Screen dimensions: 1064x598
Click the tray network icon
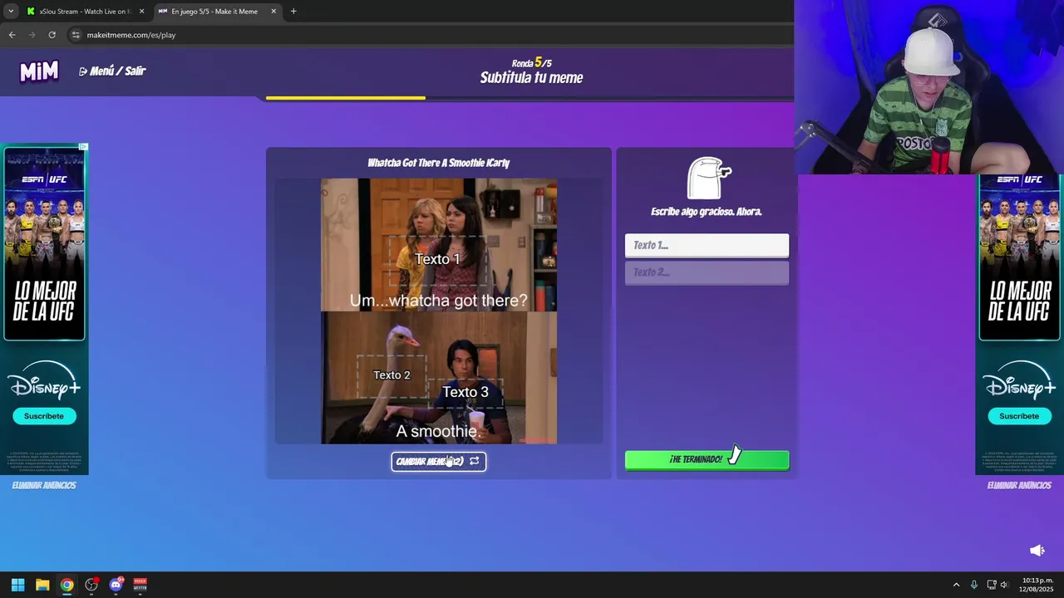click(992, 585)
